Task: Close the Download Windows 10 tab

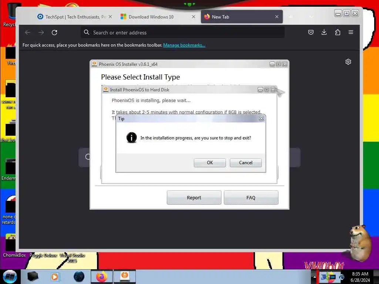Action: pos(193,17)
